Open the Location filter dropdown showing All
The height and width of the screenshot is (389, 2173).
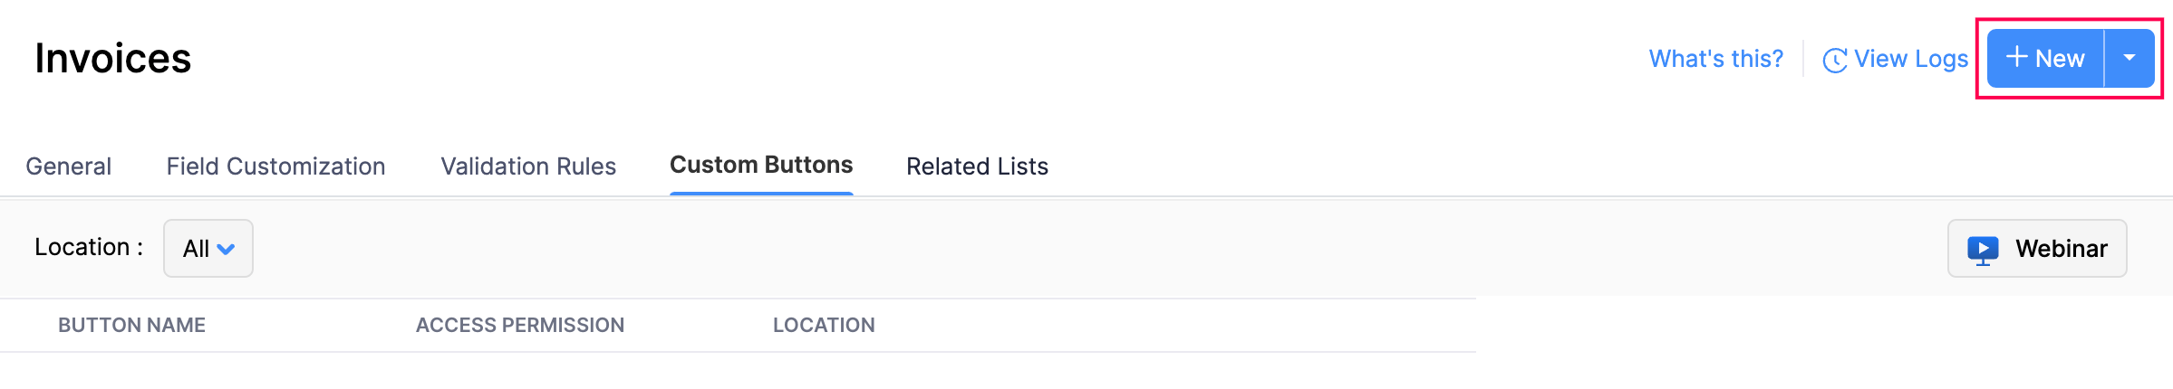tap(208, 248)
